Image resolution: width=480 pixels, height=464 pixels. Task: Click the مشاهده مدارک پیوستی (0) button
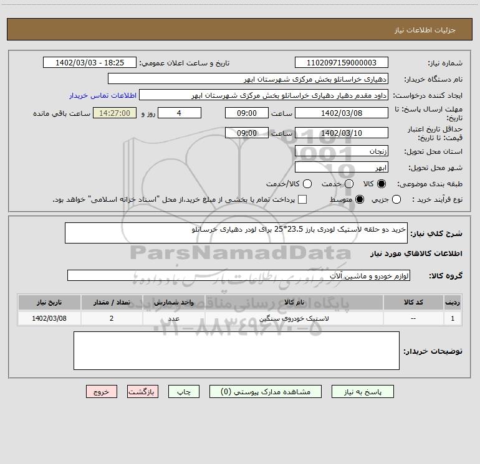click(x=266, y=392)
